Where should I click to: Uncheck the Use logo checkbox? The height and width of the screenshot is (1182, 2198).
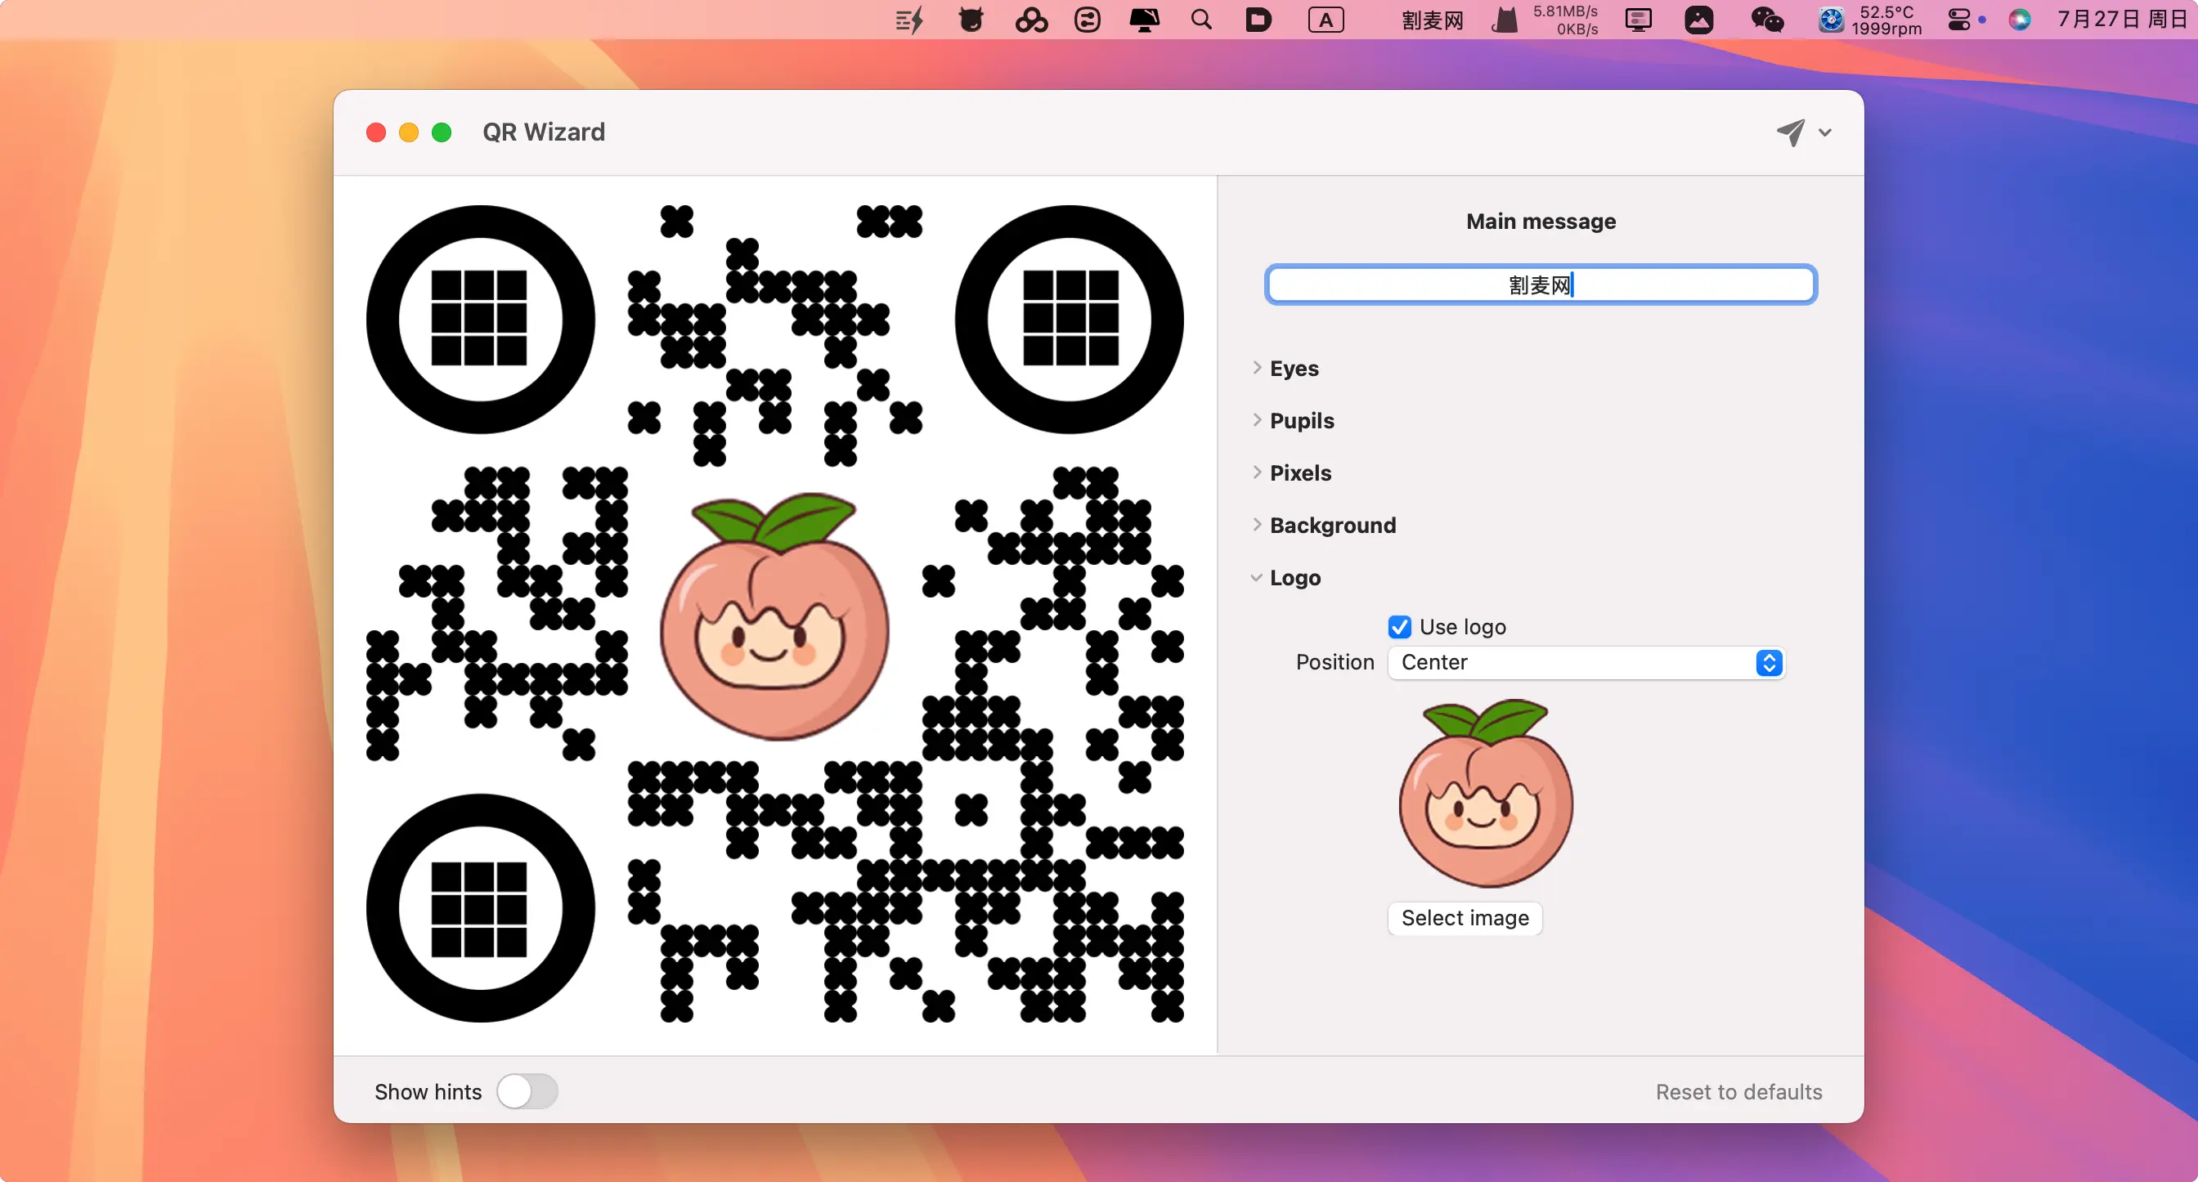1399,627
